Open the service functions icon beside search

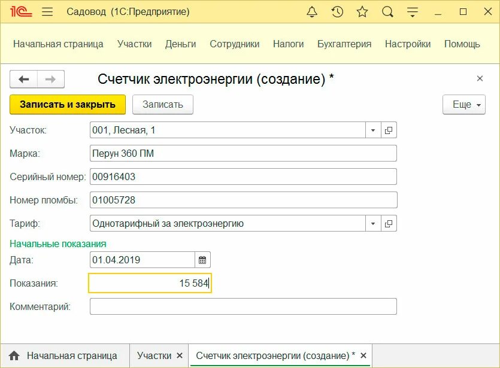[x=412, y=11]
